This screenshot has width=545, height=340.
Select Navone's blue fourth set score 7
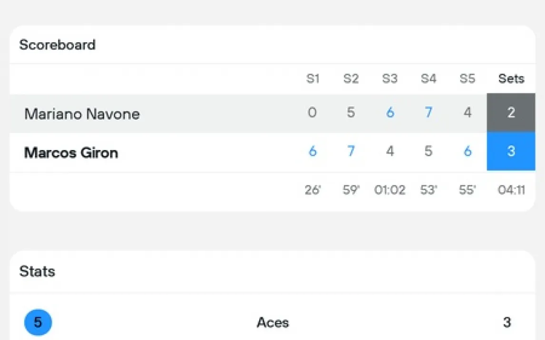428,113
